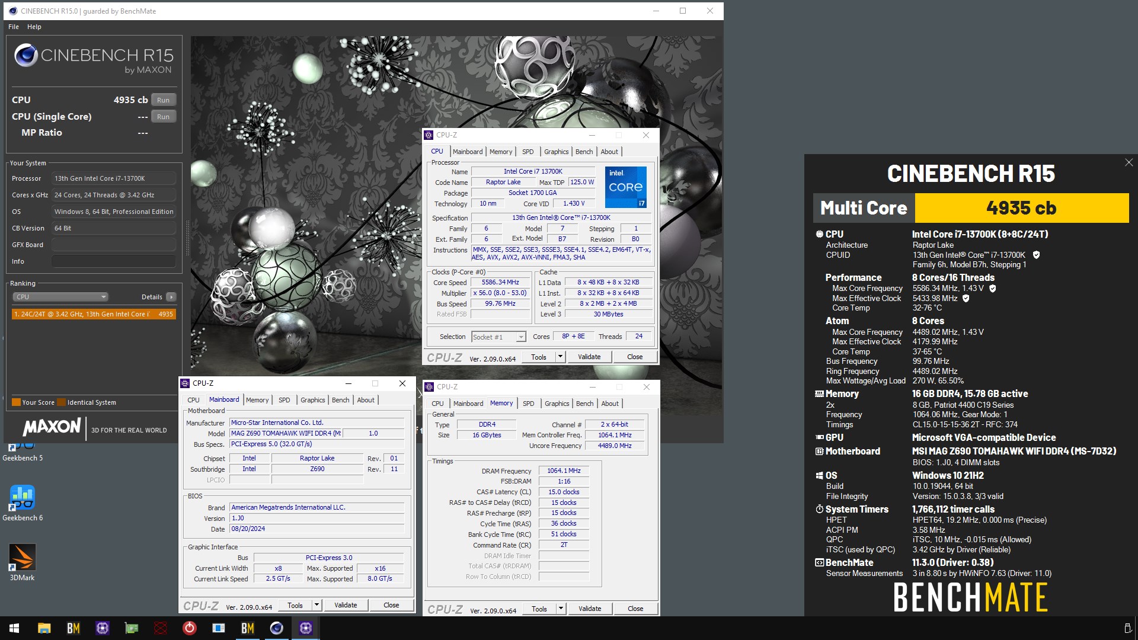This screenshot has width=1138, height=640.
Task: Click the BIOS Date value 08/20/2024
Action: point(317,529)
